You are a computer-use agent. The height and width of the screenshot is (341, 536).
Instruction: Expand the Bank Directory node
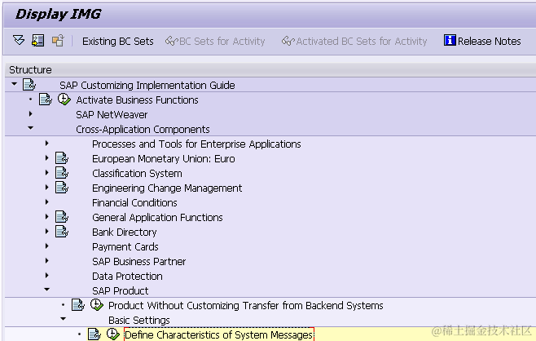pyautogui.click(x=46, y=231)
